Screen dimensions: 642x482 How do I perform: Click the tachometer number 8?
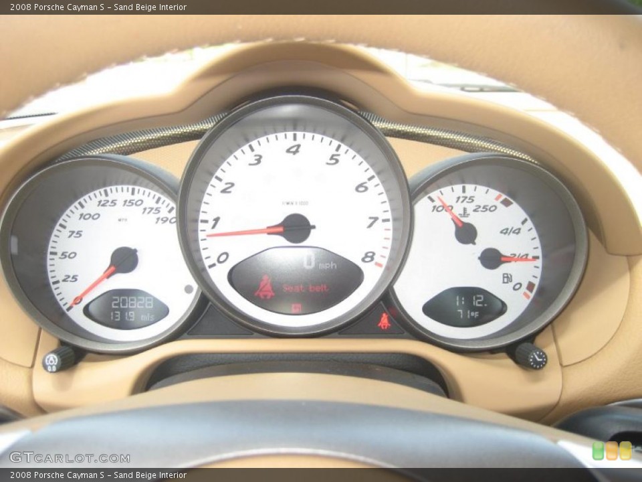coord(368,257)
